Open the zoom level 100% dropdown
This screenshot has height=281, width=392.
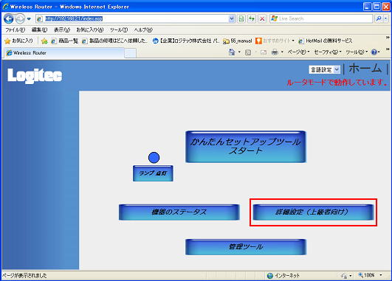click(381, 275)
